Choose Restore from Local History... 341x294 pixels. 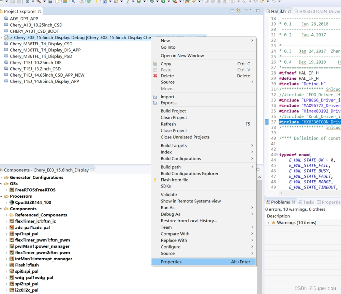[204, 220]
